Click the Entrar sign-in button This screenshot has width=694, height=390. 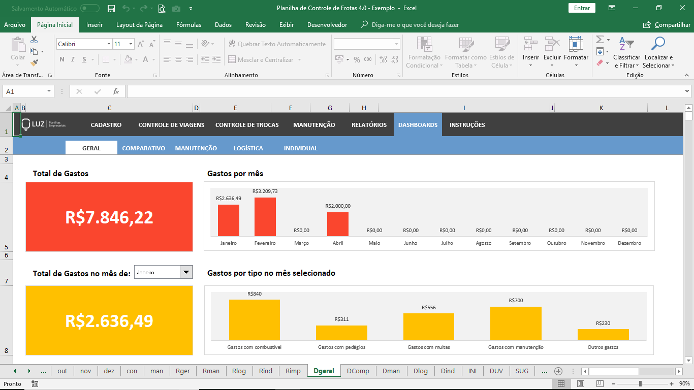click(582, 8)
